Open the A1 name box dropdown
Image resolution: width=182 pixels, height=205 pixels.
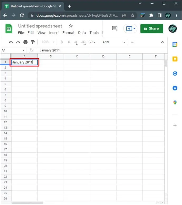click(x=23, y=51)
